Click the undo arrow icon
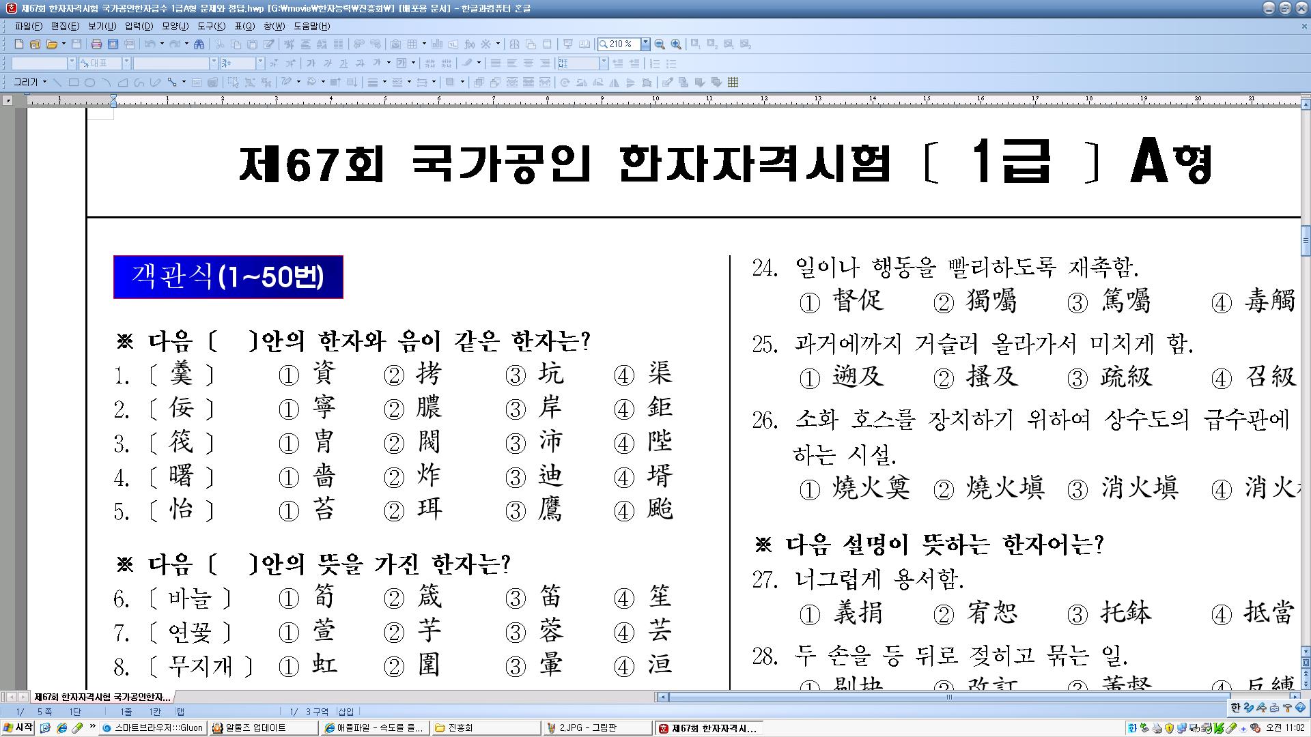1311x737 pixels. (150, 44)
